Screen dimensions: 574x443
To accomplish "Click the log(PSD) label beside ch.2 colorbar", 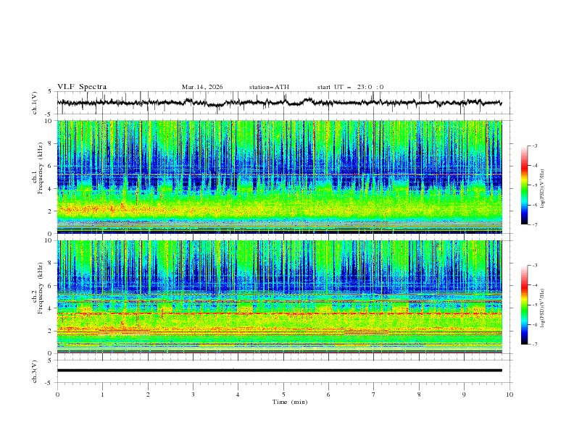I will point(543,308).
